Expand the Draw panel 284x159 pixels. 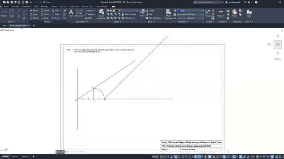click(11, 22)
